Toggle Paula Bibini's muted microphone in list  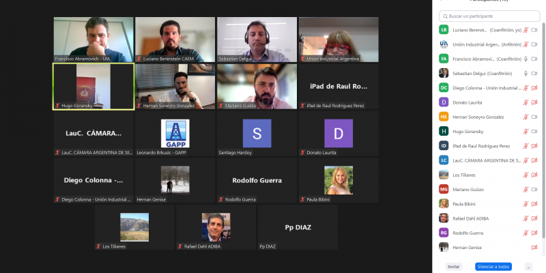526,204
